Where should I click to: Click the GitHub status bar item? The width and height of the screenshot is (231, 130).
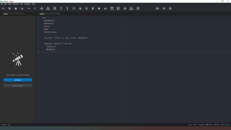tap(209, 125)
